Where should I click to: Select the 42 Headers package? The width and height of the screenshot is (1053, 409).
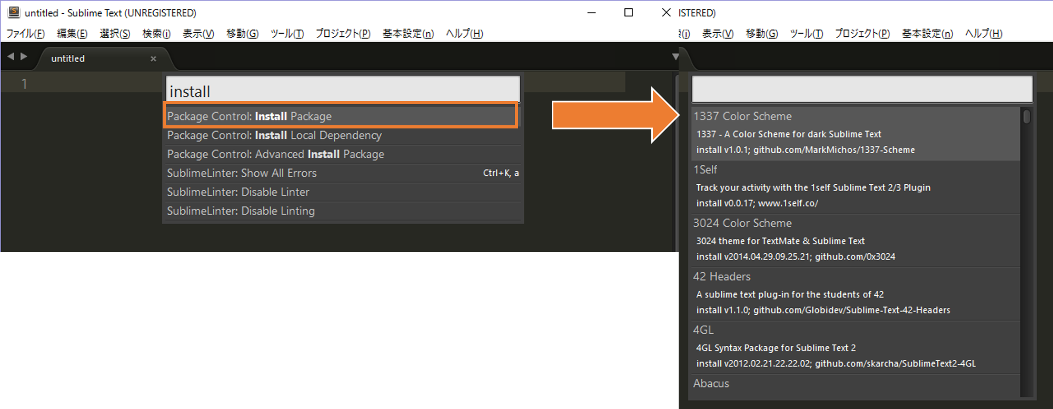tap(856, 294)
